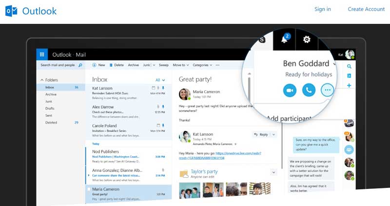Expand the Taylor's party attachment chevron
The width and height of the screenshot is (390, 206).
click(273, 172)
